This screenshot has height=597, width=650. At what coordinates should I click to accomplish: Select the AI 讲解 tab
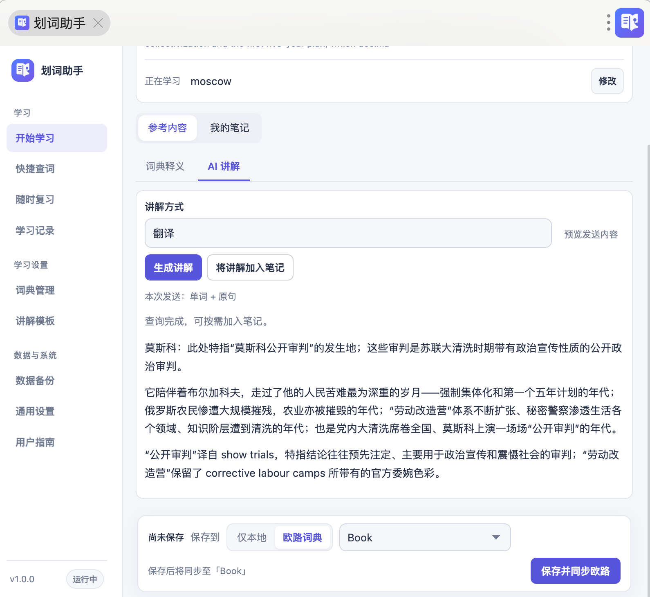tap(224, 166)
